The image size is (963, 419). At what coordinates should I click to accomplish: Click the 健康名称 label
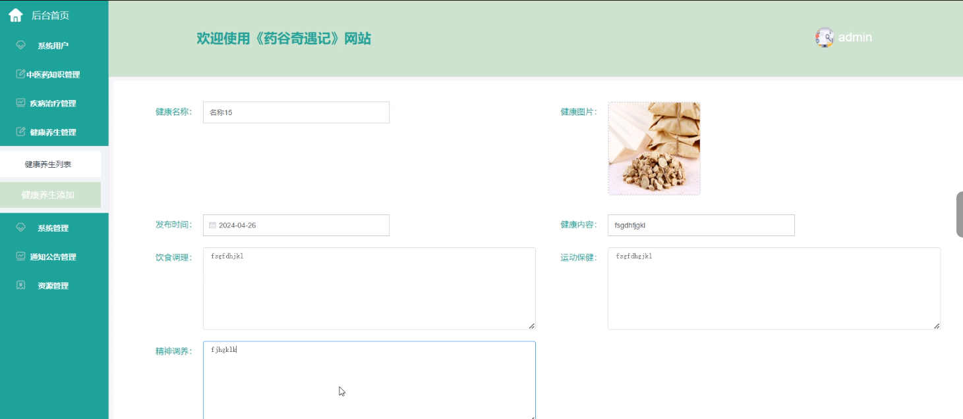[173, 112]
